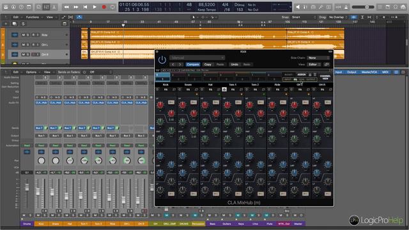Open the Manual preset dropdown in plugin
The height and width of the screenshot is (230, 409).
197,57
